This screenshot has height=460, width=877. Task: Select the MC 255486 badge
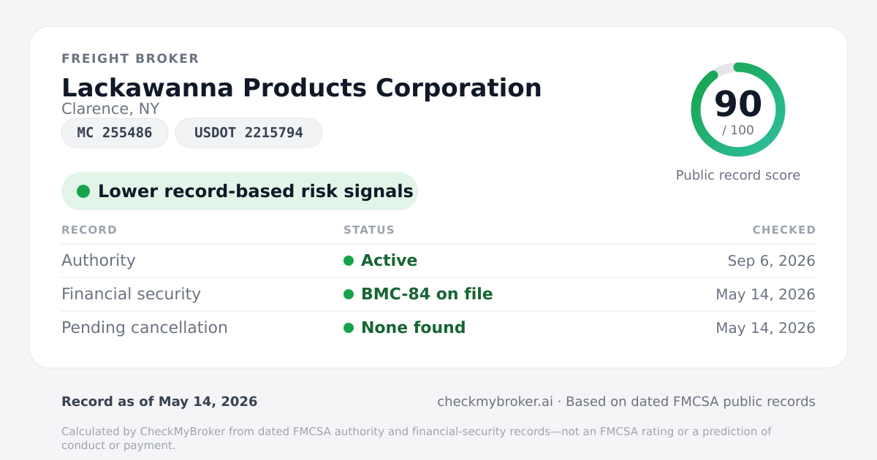pos(115,133)
